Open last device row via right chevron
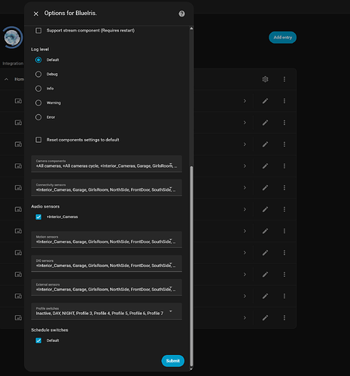The image size is (350, 376). pyautogui.click(x=245, y=318)
